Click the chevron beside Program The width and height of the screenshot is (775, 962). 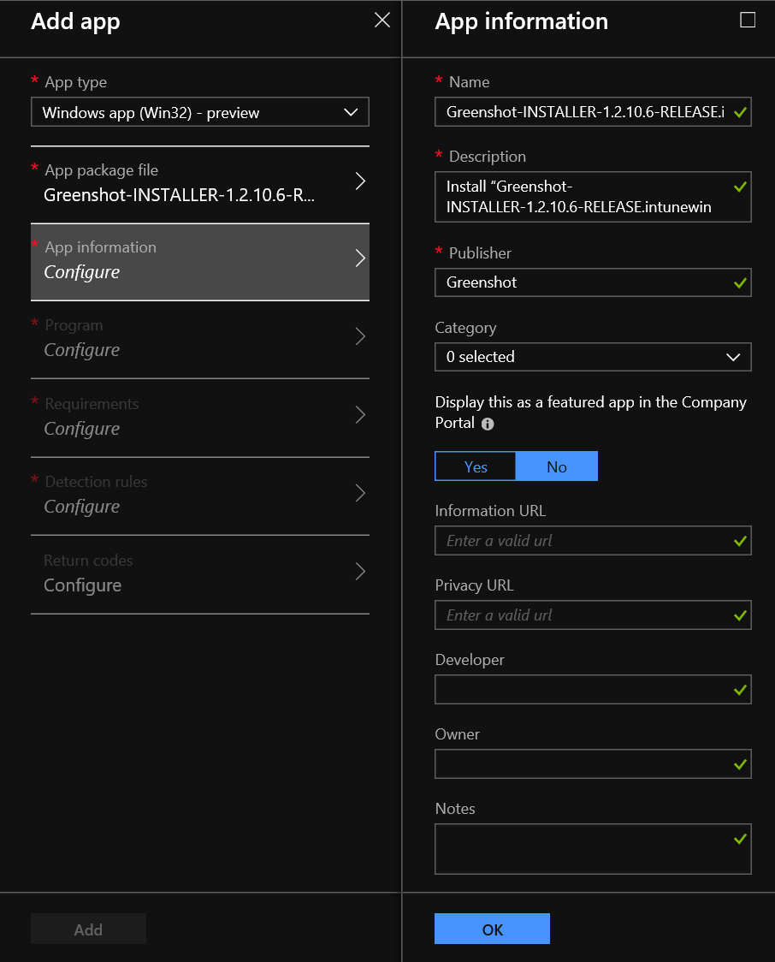(360, 336)
